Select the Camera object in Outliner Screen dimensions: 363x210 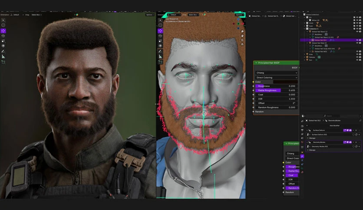312,57
